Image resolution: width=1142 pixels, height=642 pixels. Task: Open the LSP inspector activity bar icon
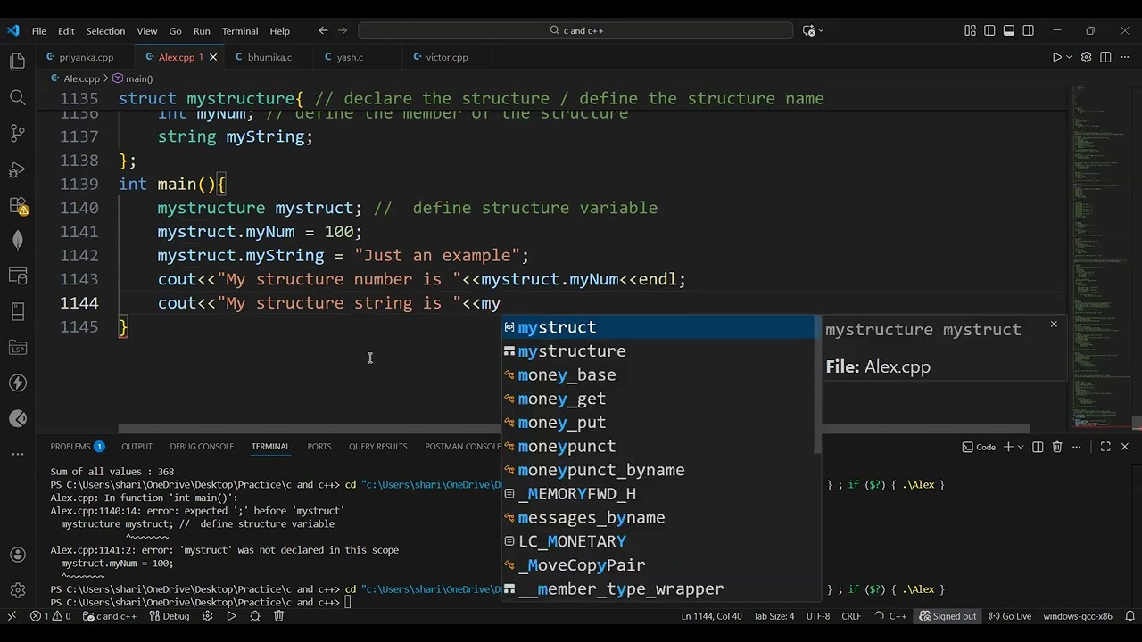[x=17, y=347]
